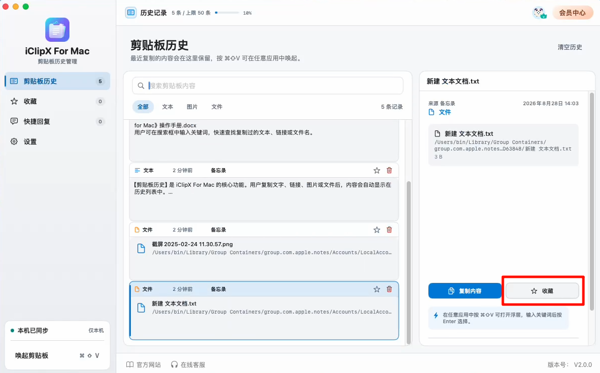Select the 文本 filter tab
This screenshot has width=600, height=373.
168,107
